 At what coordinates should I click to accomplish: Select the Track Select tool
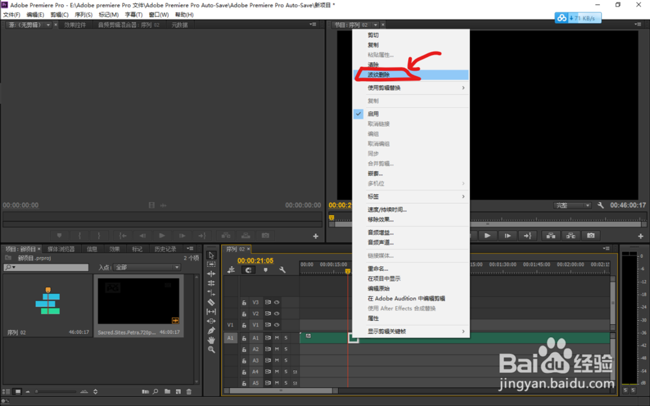211,264
